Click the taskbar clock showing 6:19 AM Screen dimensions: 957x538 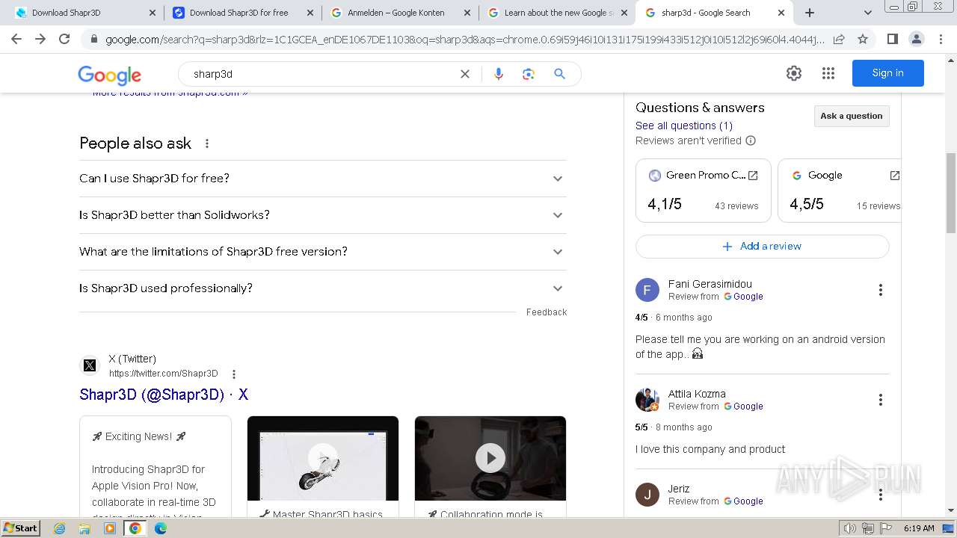(918, 528)
